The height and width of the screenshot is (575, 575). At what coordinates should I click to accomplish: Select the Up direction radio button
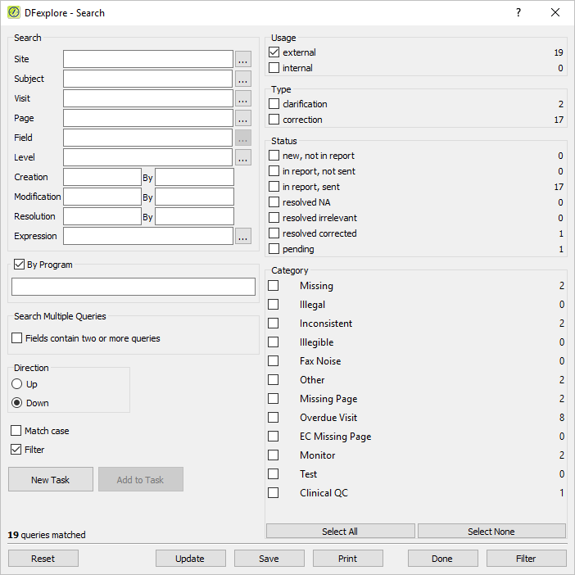tap(17, 384)
